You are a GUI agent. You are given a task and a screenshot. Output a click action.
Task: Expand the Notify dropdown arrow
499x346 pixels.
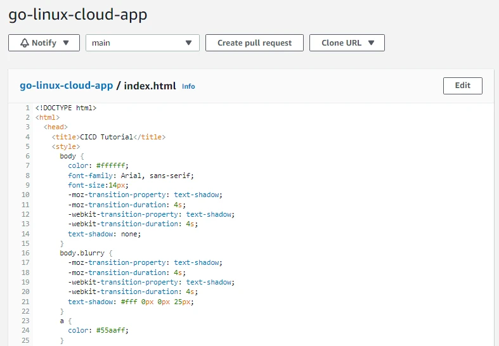68,43
